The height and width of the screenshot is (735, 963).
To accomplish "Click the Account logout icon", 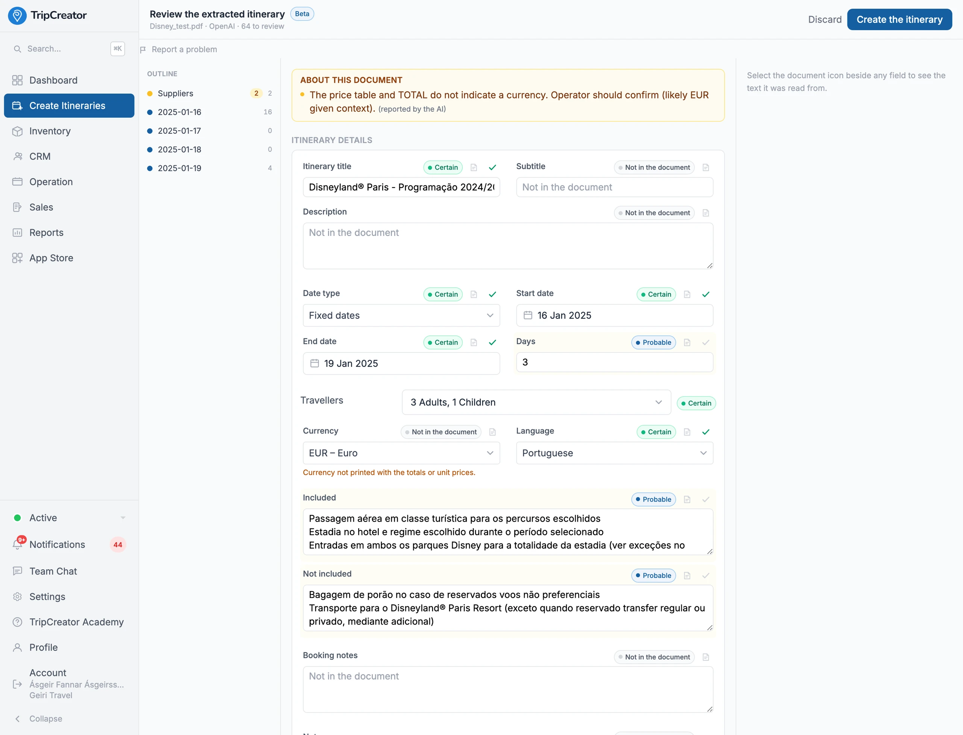I will (18, 684).
